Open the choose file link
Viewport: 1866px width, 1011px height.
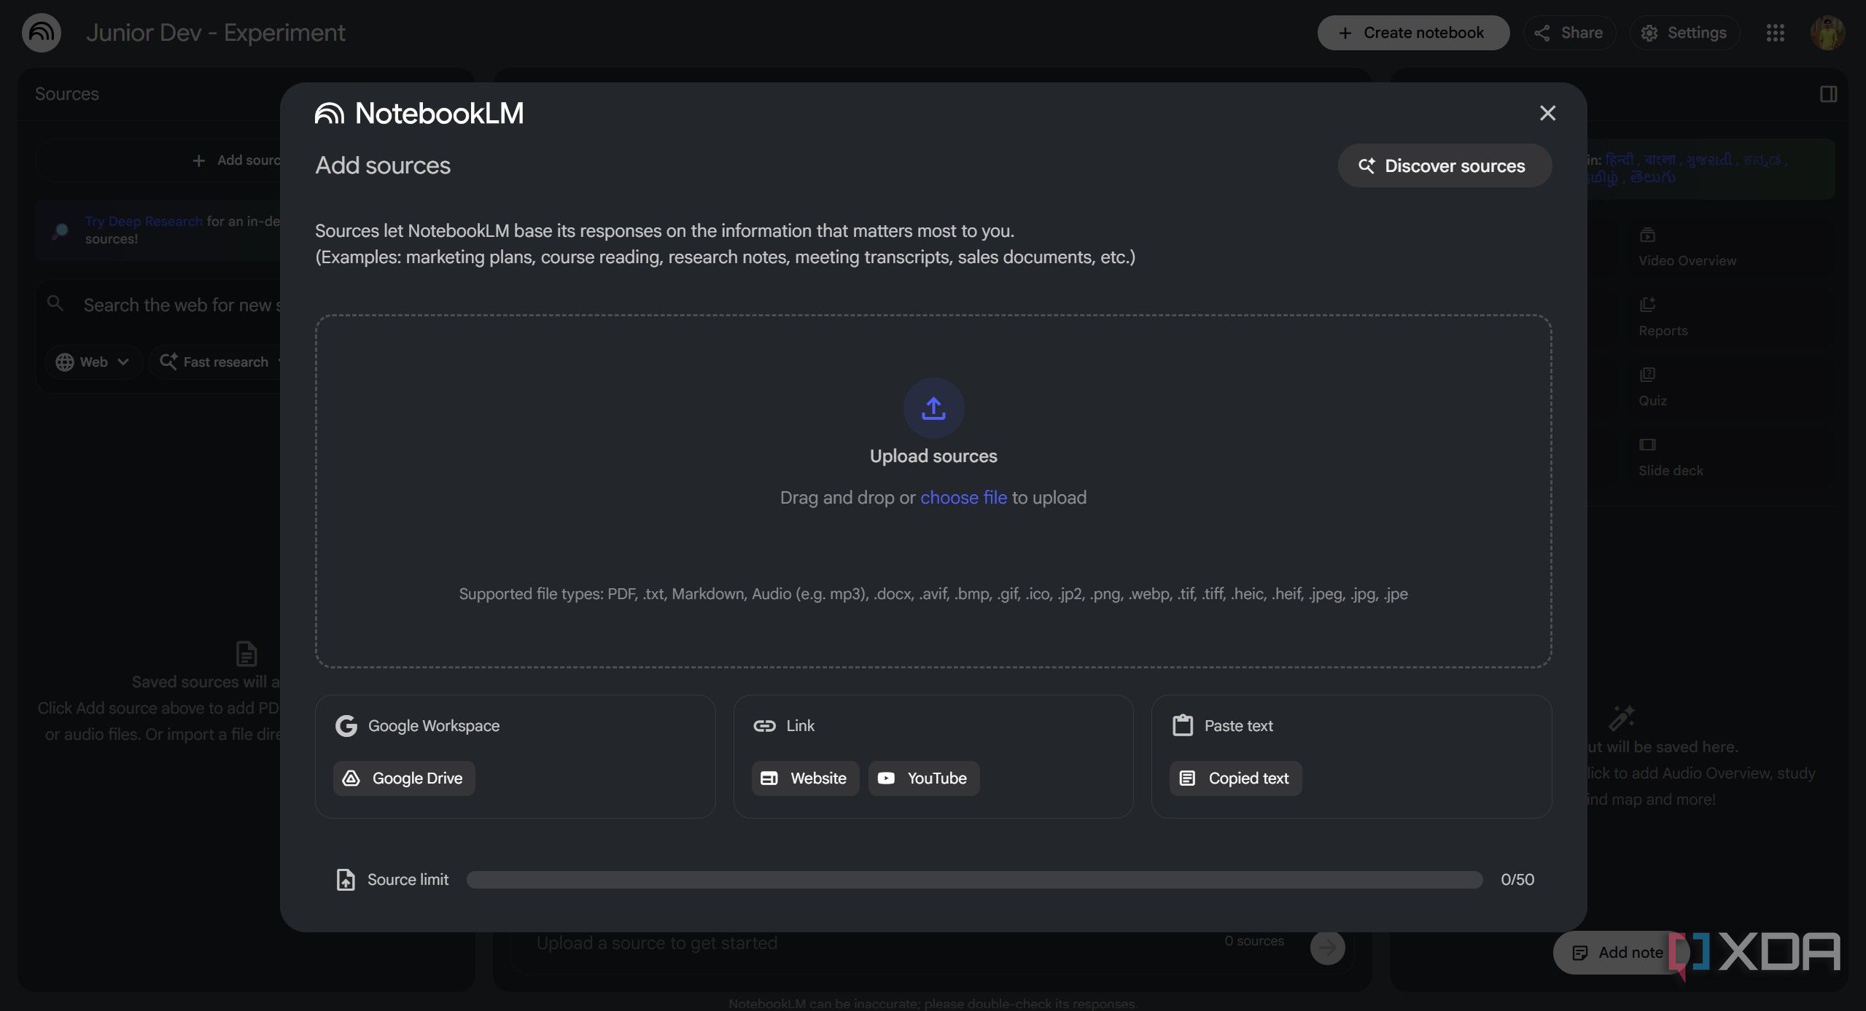[x=963, y=498]
